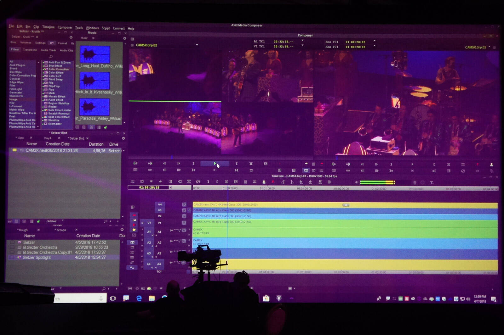Toggle the A1 source track selector
Image resolution: width=504 pixels, height=335 pixels.
pos(149,232)
